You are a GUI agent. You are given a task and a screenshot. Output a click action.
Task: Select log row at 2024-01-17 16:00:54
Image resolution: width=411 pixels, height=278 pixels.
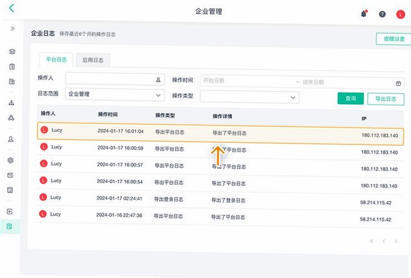pos(219,183)
